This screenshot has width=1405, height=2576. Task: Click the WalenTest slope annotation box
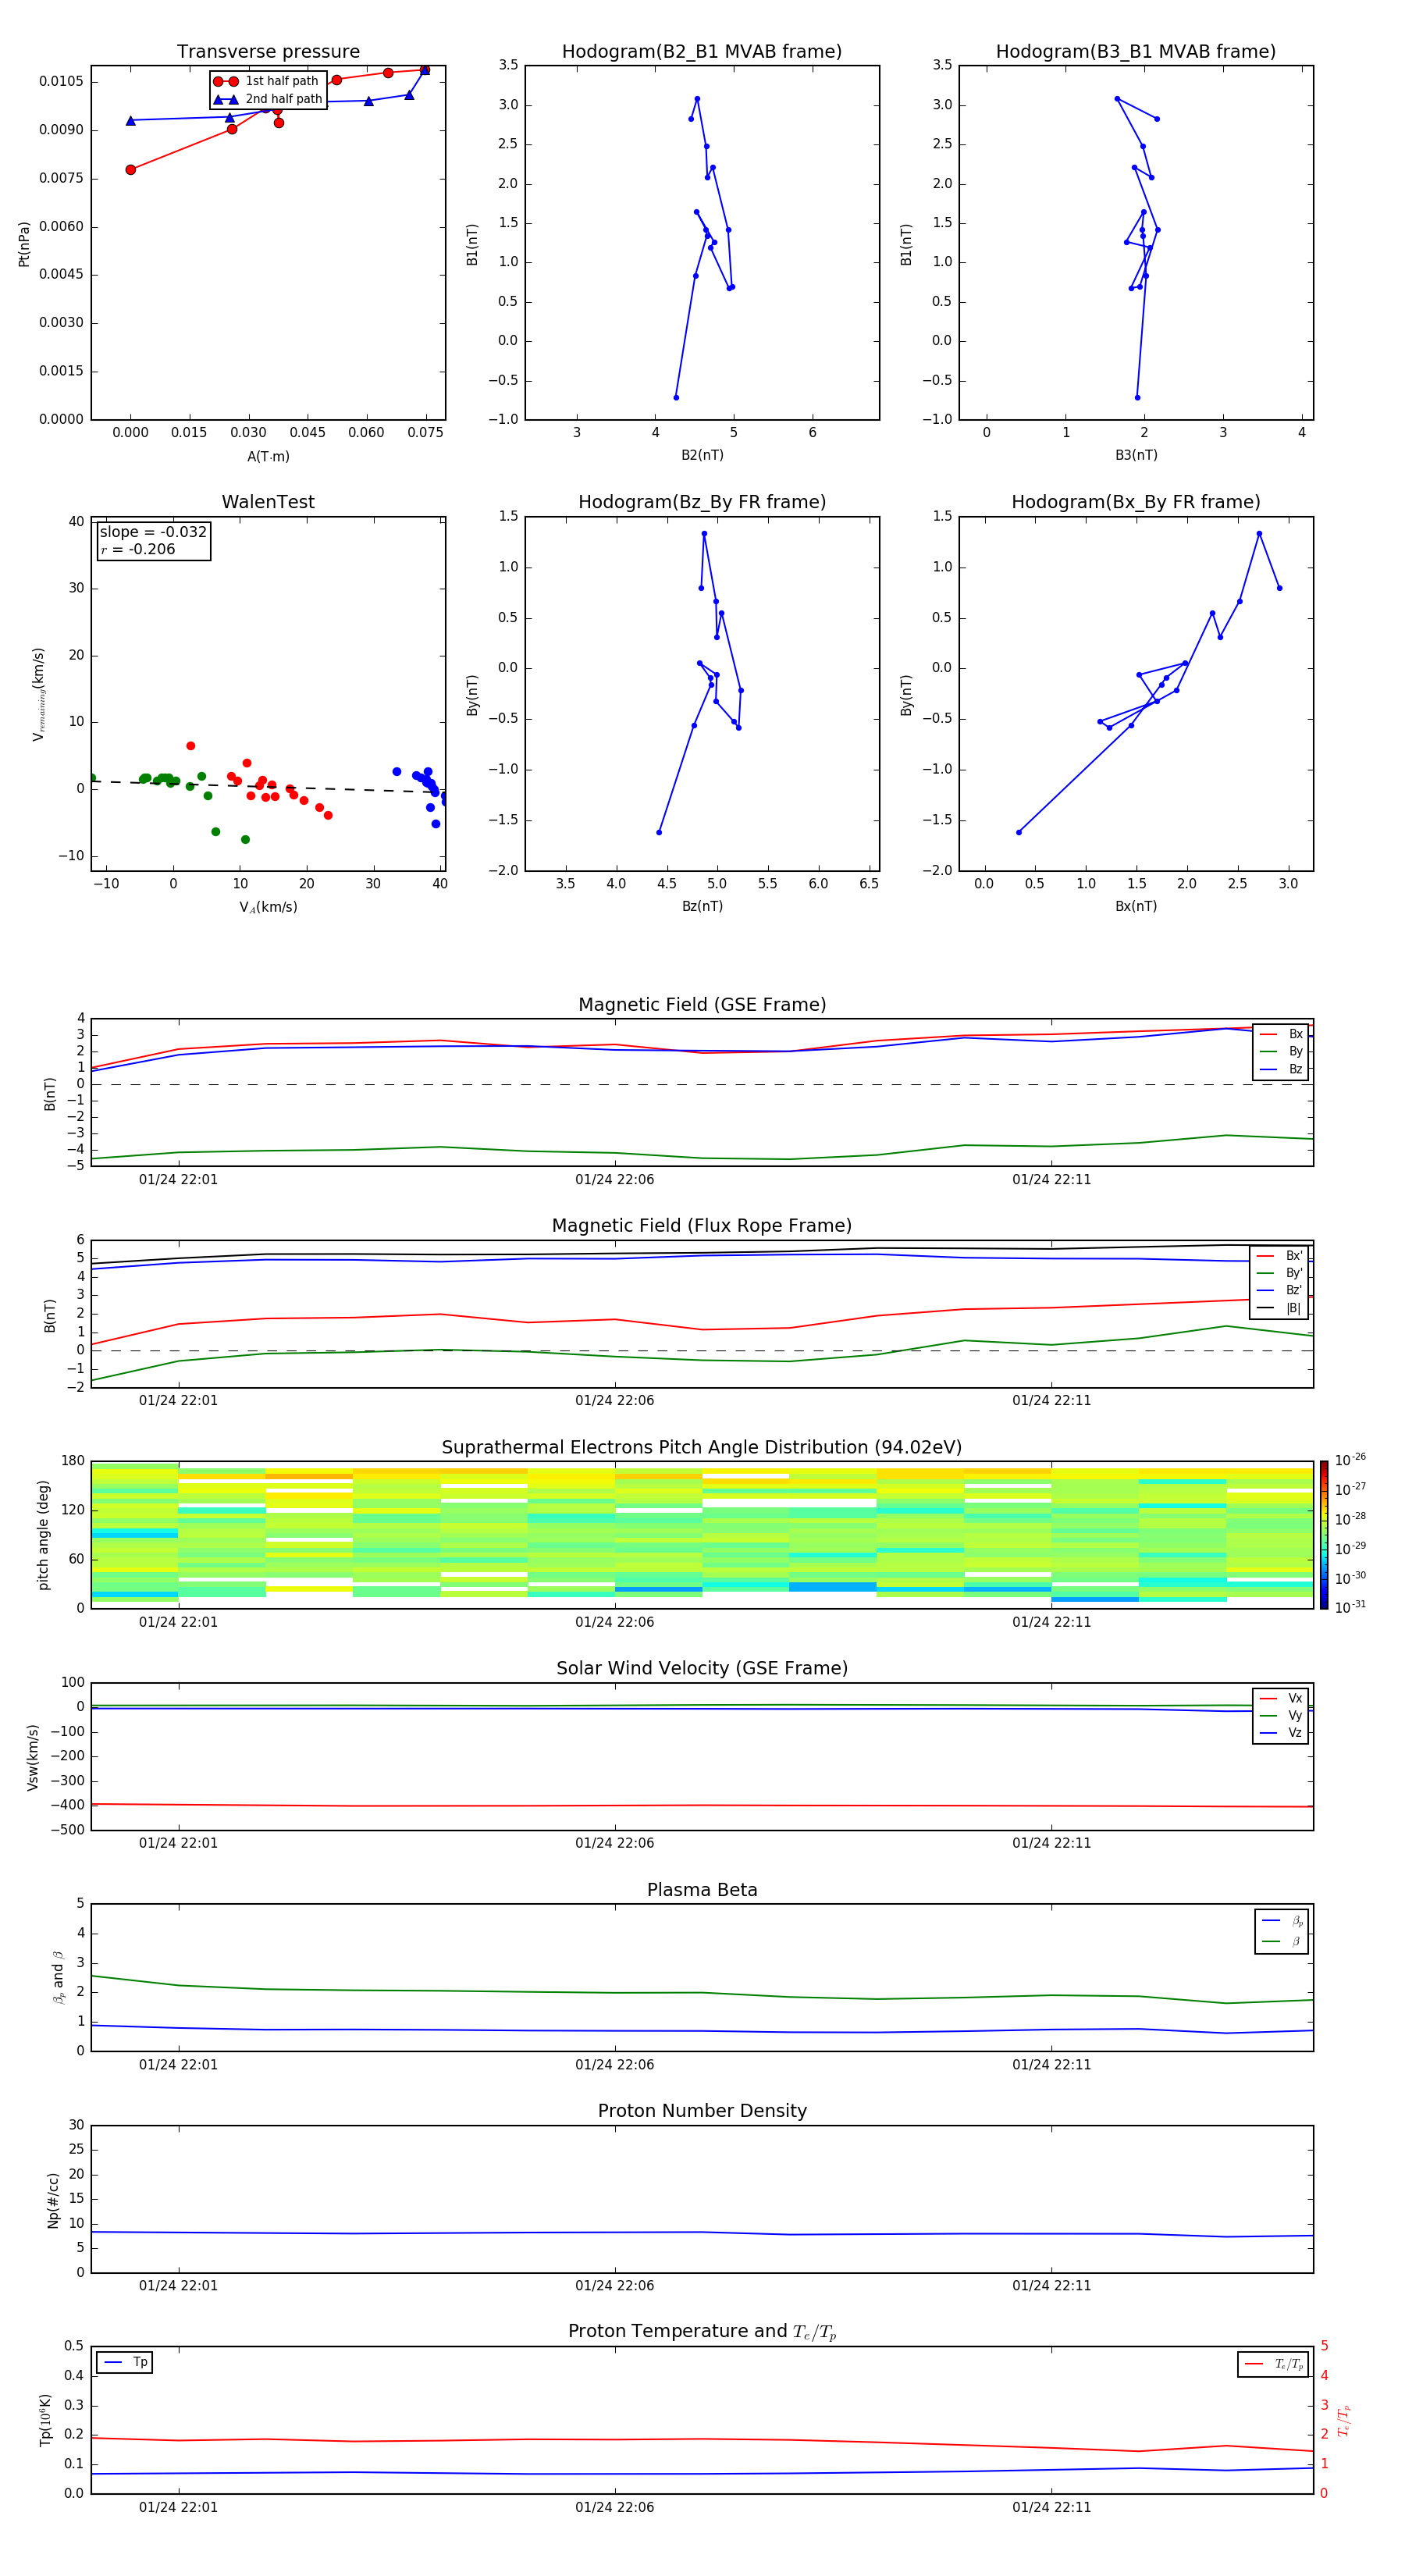[153, 541]
